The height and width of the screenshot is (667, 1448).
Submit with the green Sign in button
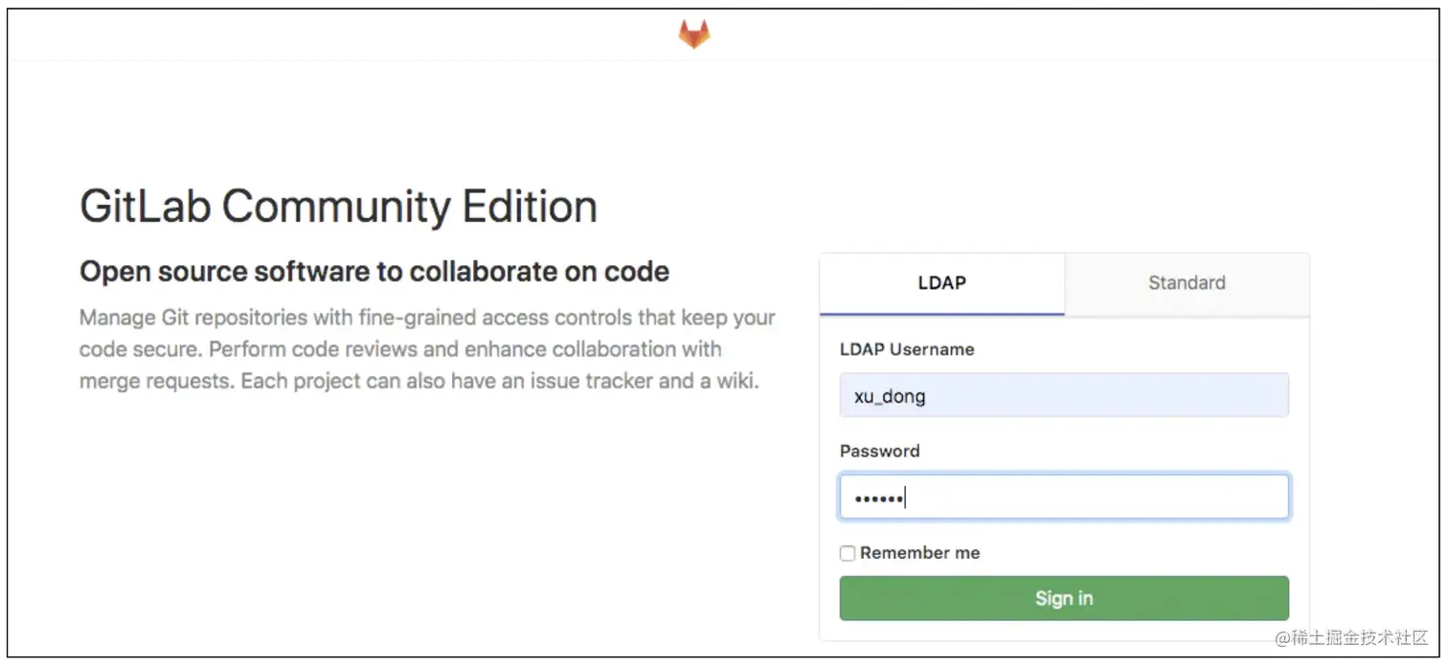click(1064, 598)
